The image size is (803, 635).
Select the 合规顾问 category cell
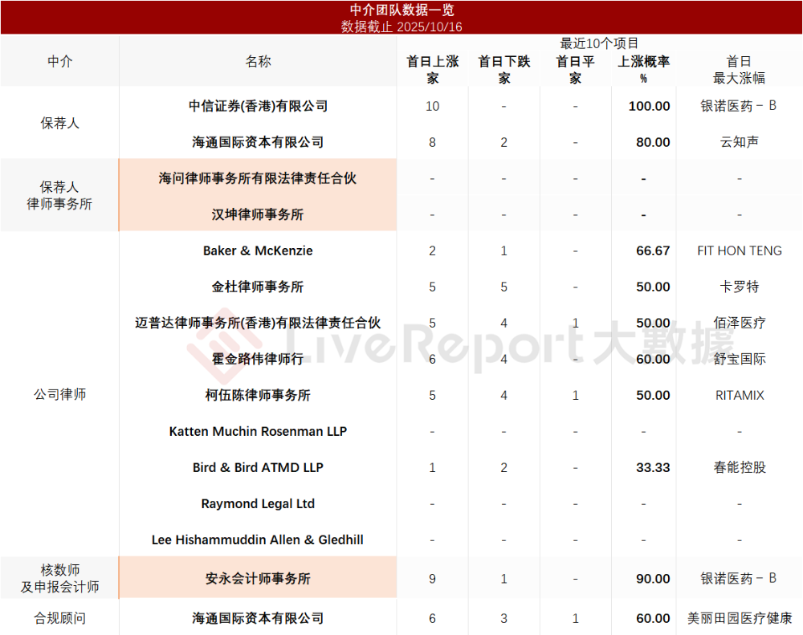coord(60,618)
